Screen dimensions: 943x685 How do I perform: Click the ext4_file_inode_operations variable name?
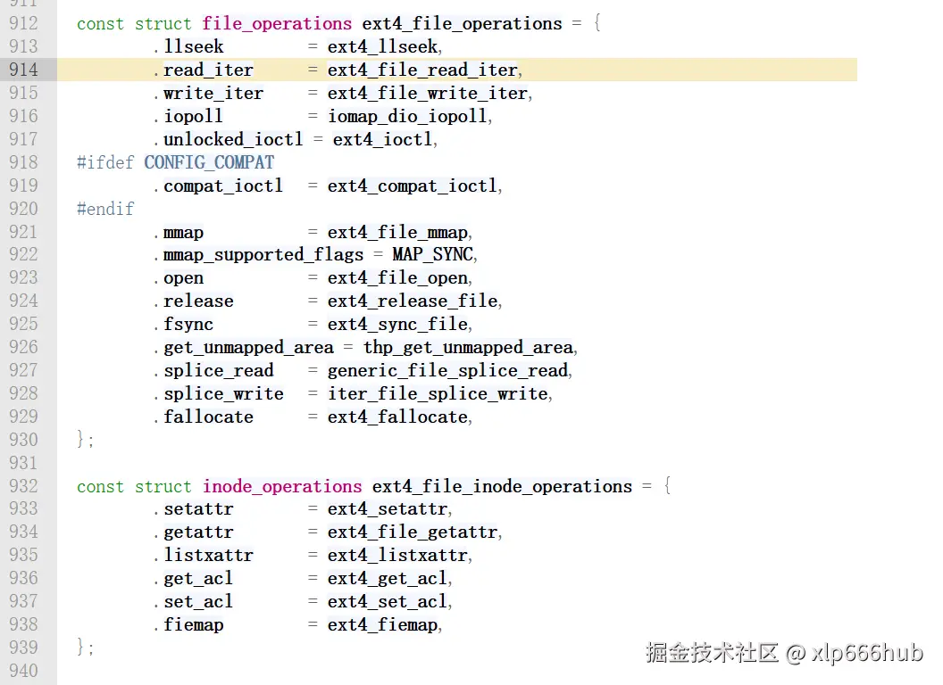pos(502,486)
